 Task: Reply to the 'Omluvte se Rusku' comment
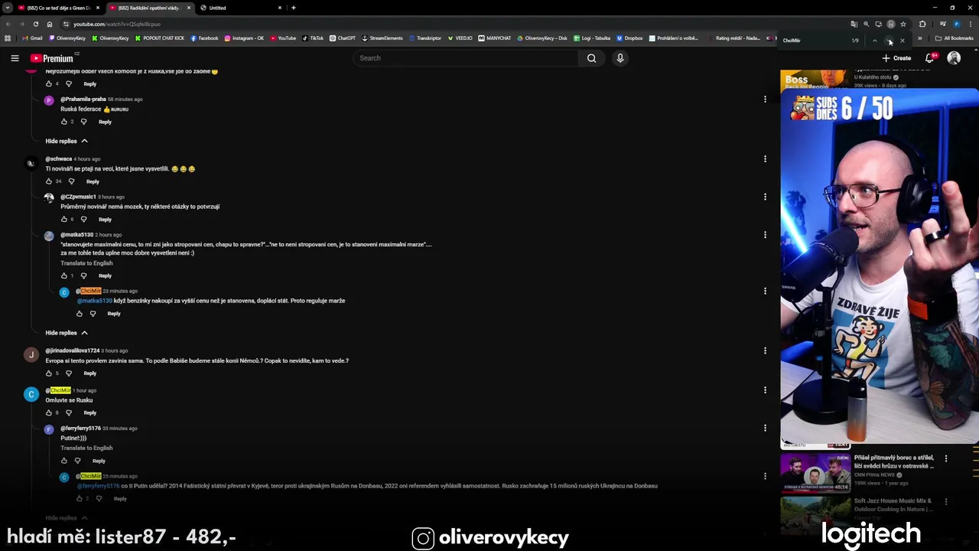tap(89, 412)
